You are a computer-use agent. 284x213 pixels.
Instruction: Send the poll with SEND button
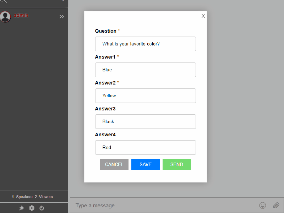[176, 164]
